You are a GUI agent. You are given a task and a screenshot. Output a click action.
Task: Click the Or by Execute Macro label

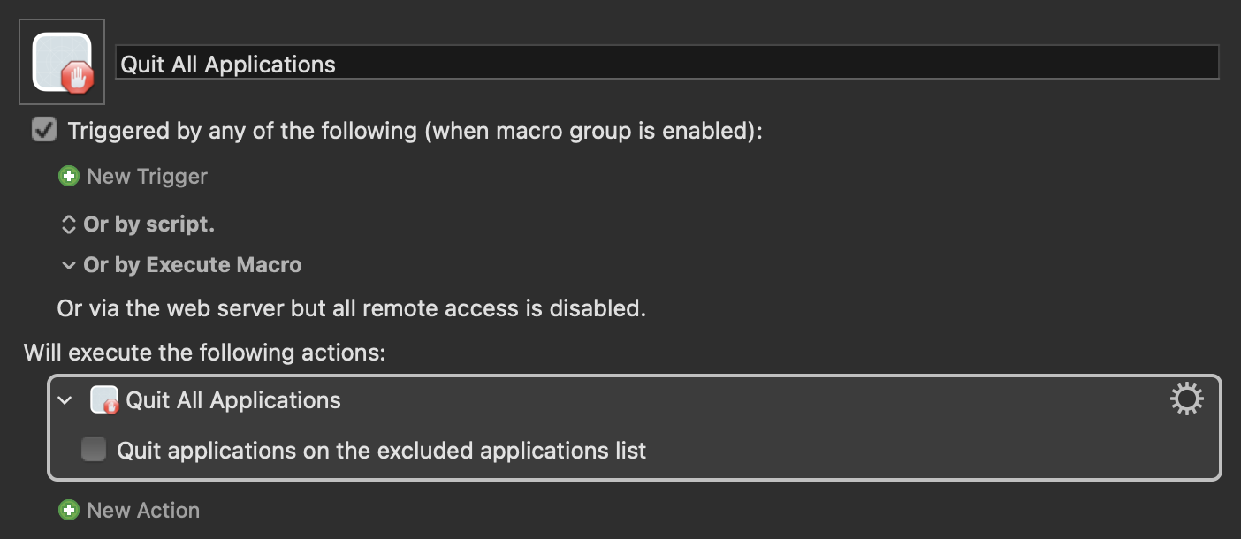click(193, 265)
